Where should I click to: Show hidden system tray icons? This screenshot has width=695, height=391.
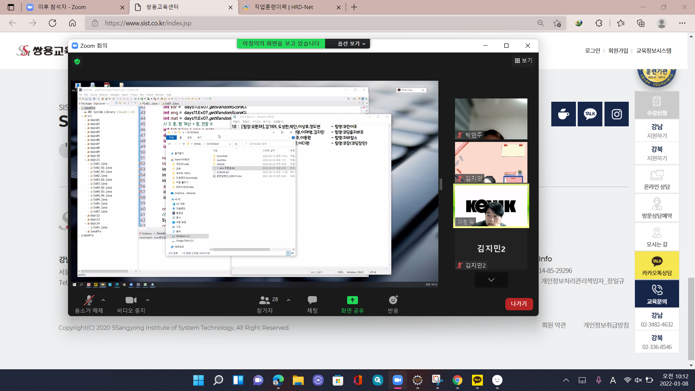click(566, 380)
